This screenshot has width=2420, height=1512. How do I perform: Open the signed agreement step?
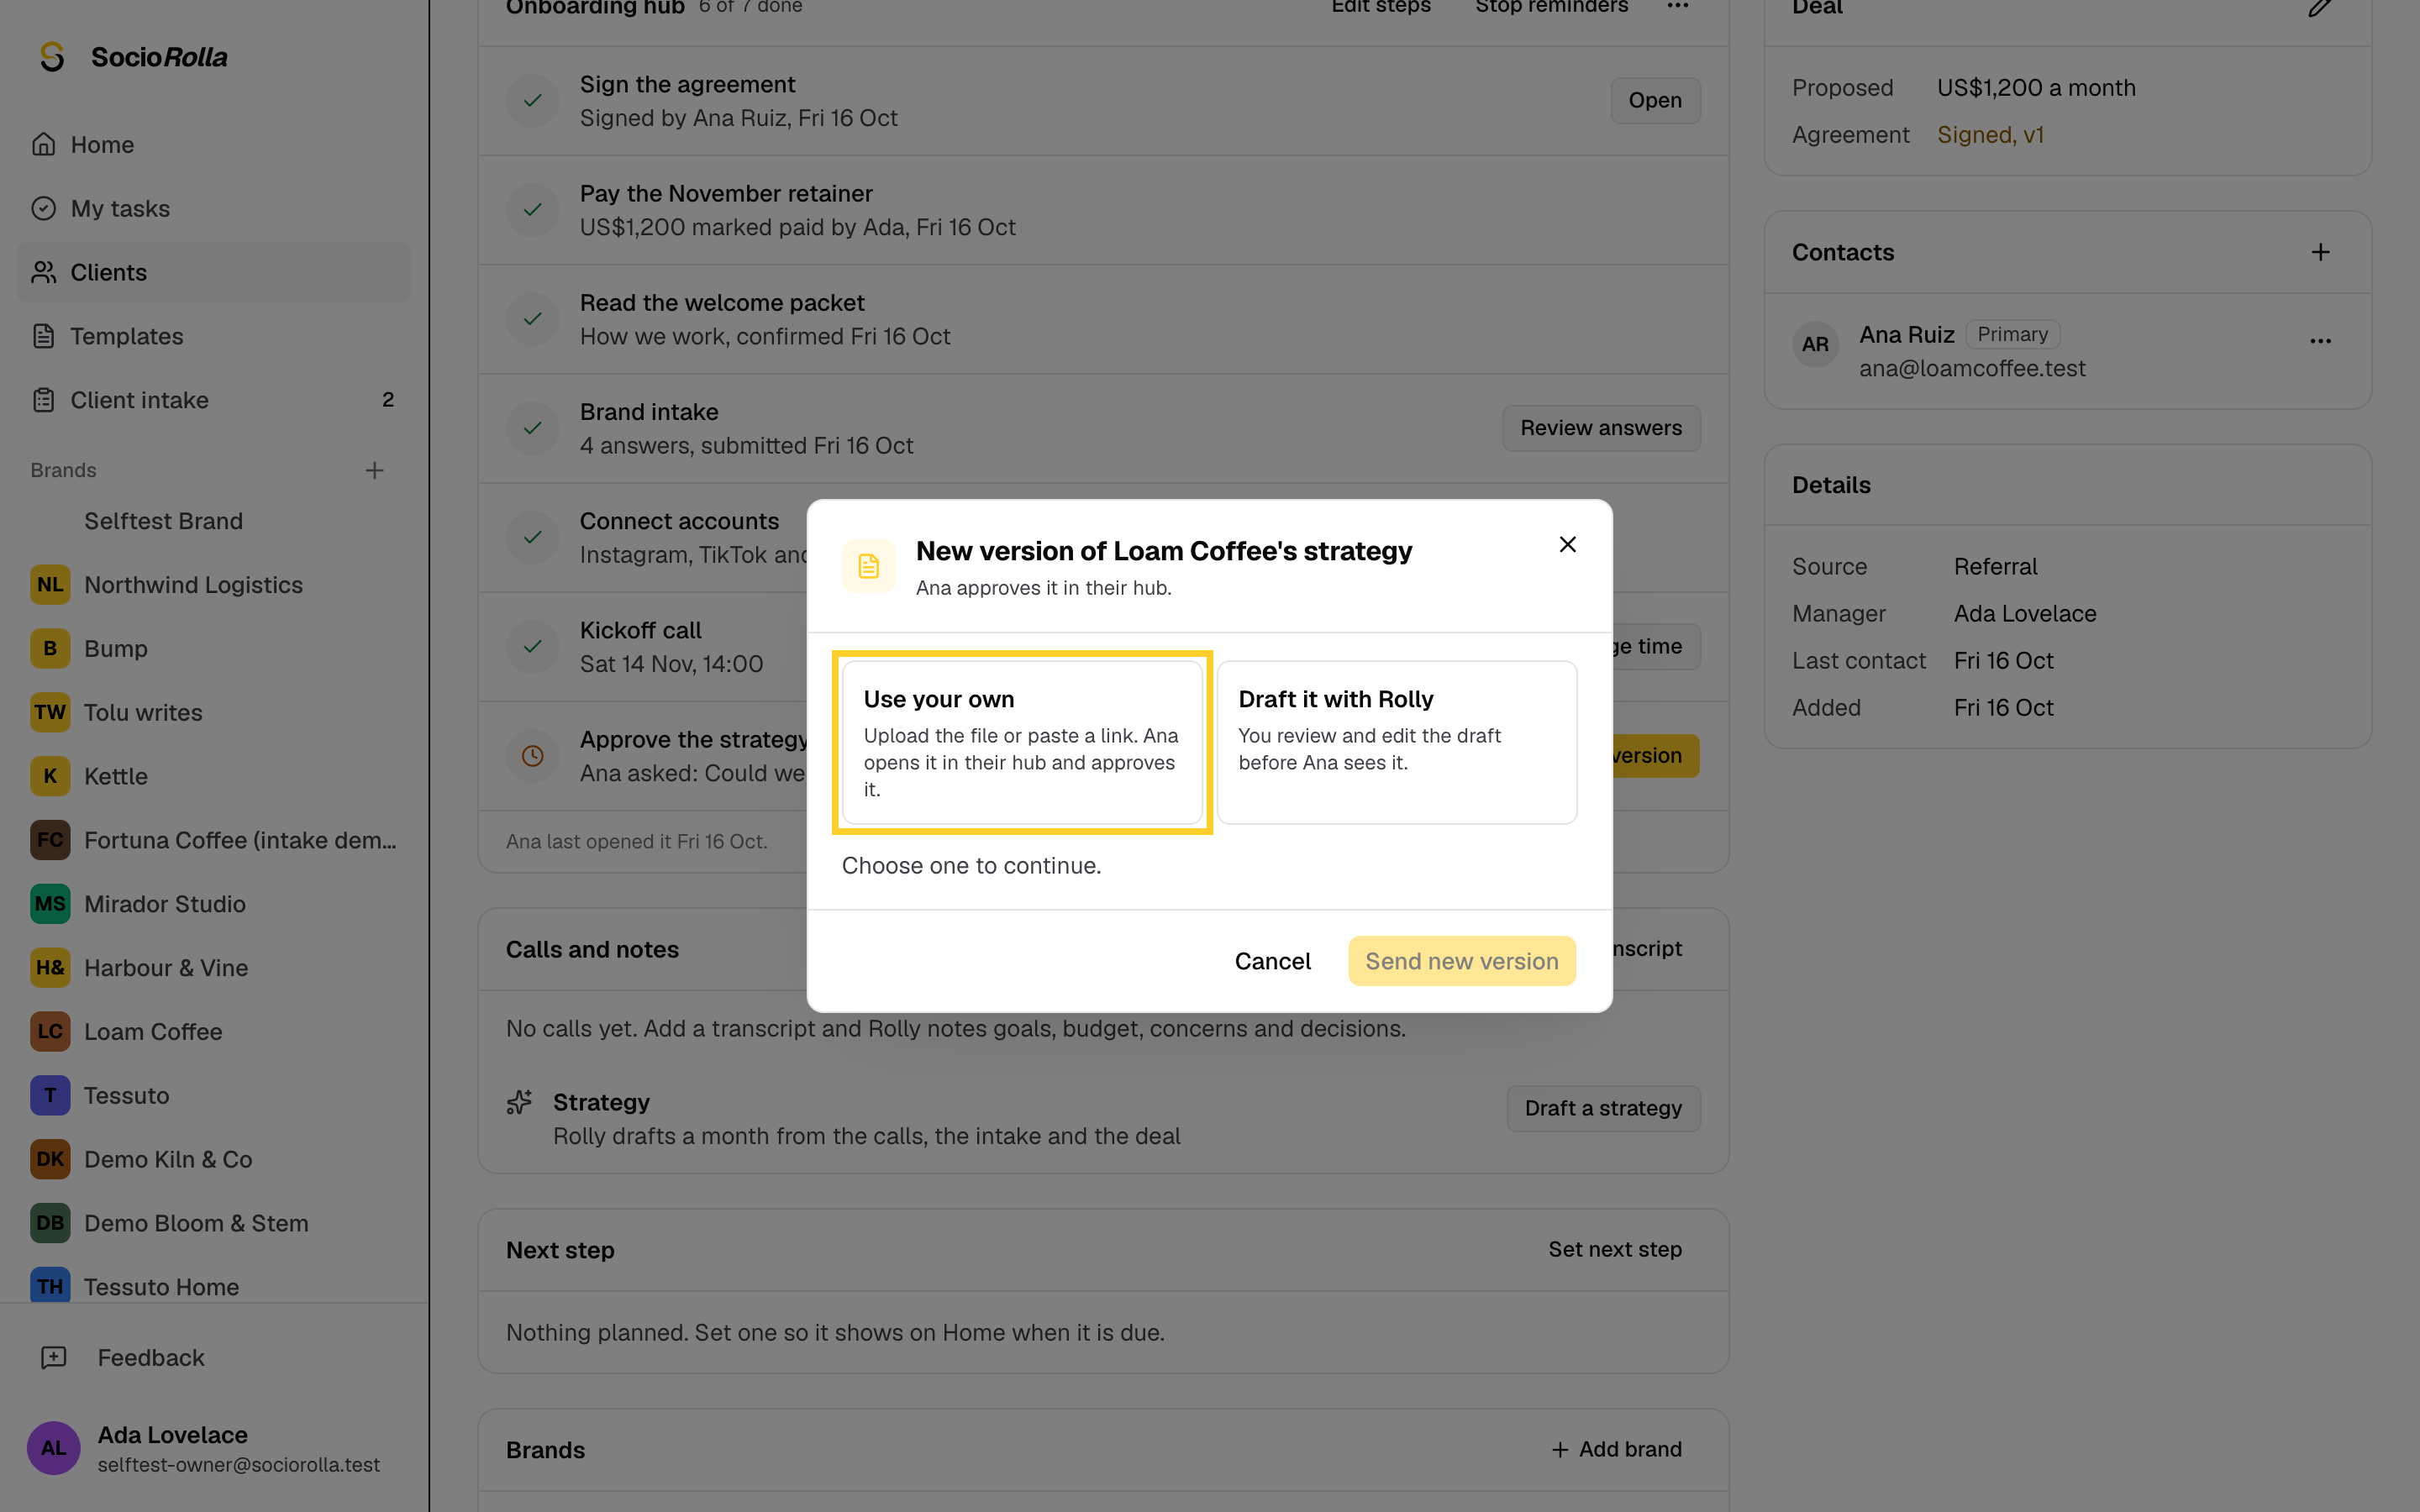(x=1655, y=101)
